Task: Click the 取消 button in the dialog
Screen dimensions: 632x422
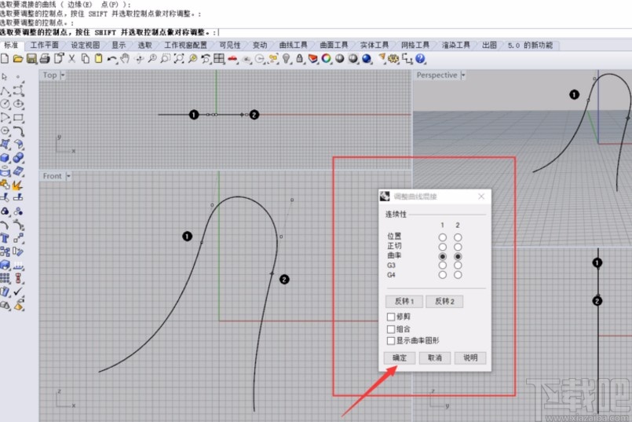Action: click(434, 358)
